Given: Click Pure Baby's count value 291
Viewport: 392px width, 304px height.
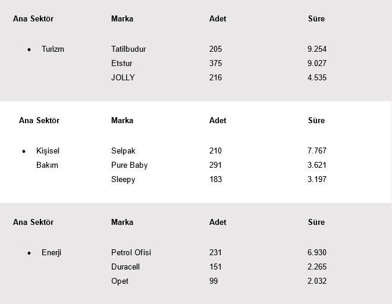Looking at the screenshot, I should click(x=215, y=165).
